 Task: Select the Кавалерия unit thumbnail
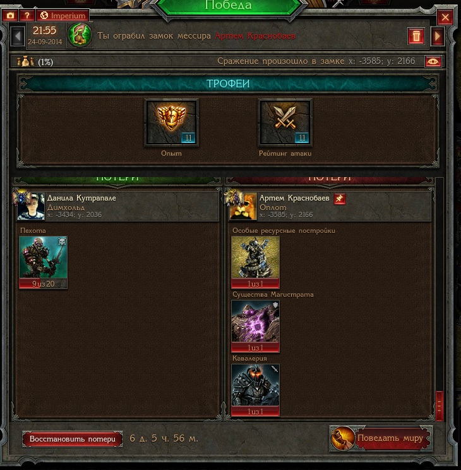(255, 390)
